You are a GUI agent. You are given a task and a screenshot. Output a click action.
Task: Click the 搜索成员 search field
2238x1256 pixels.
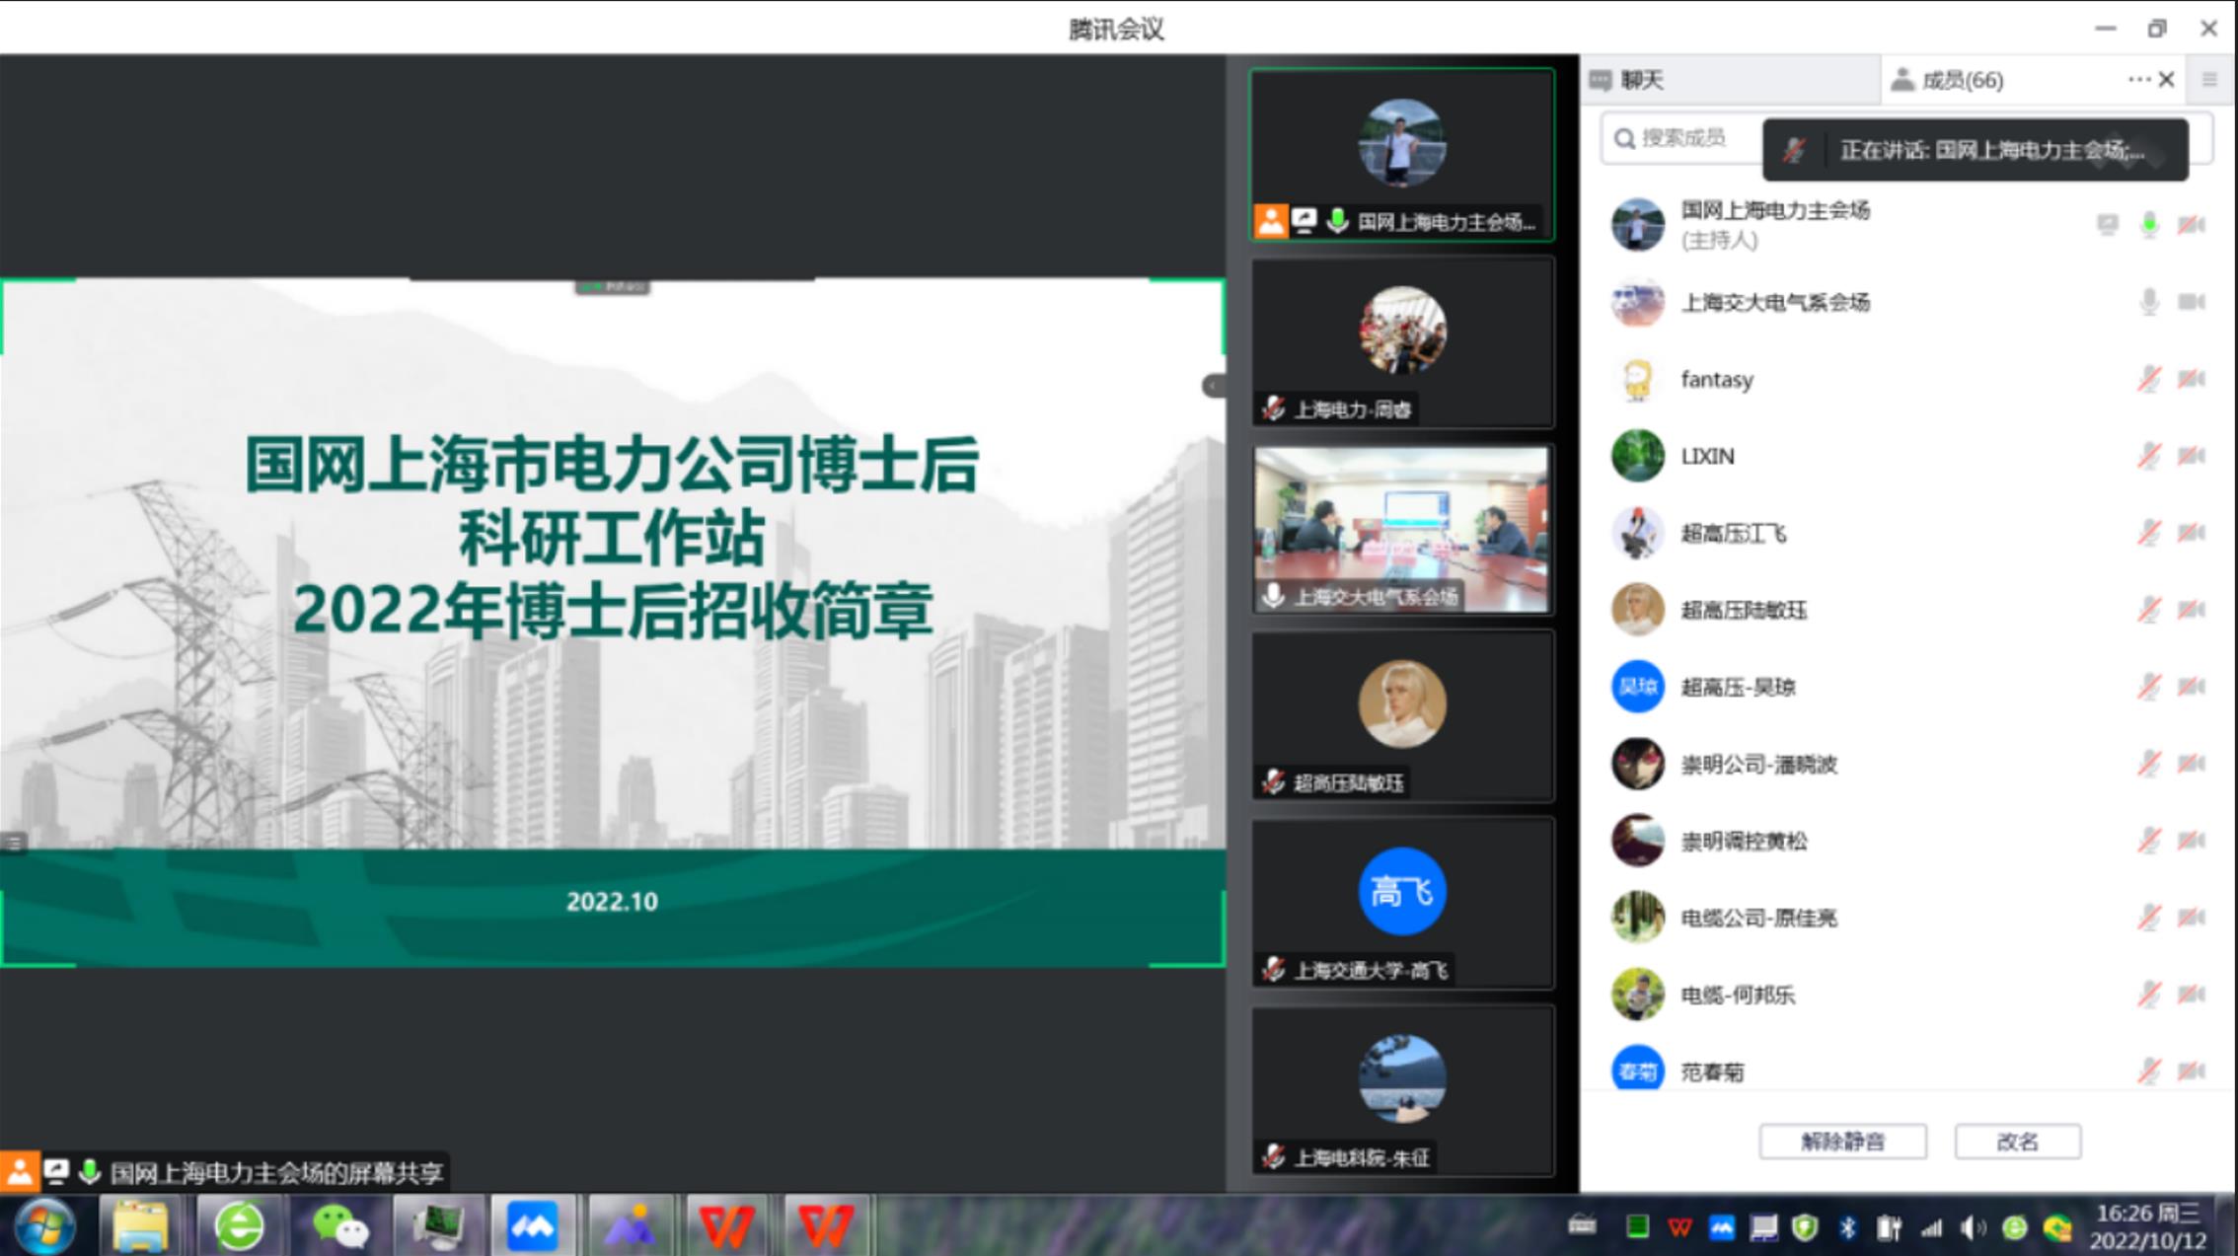click(1682, 138)
